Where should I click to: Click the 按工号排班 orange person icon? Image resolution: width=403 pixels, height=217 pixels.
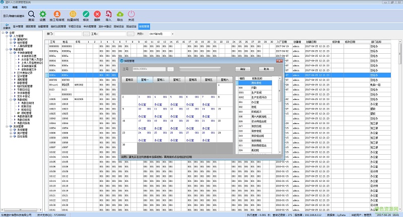click(57, 15)
